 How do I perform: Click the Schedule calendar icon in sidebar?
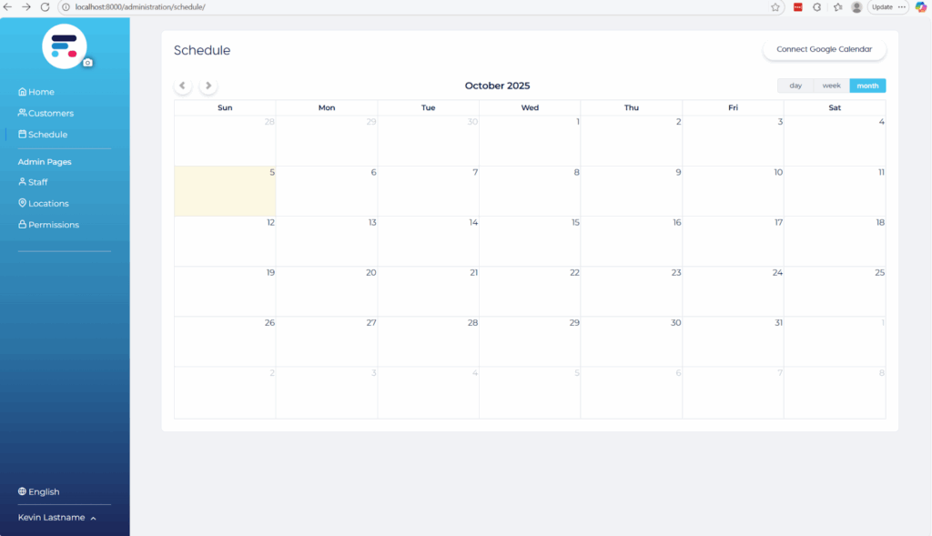tap(23, 134)
